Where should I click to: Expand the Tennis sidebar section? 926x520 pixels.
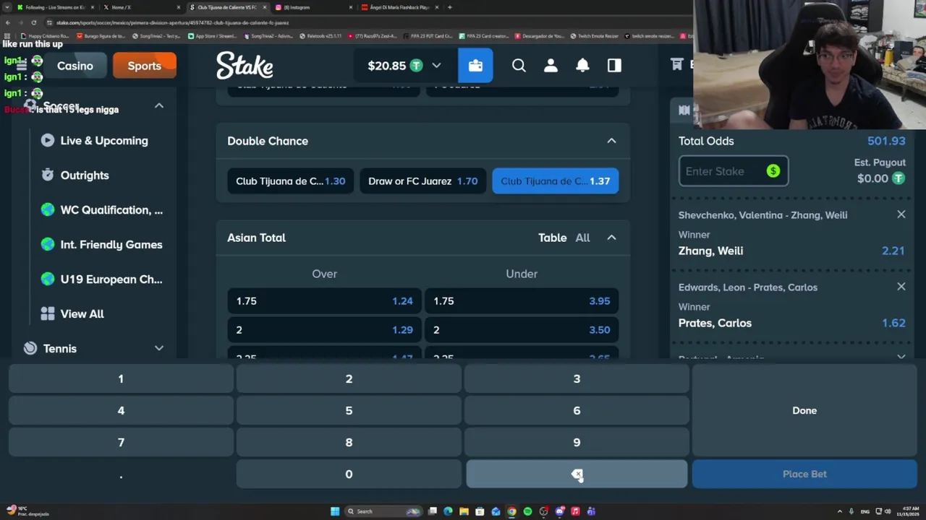[159, 348]
